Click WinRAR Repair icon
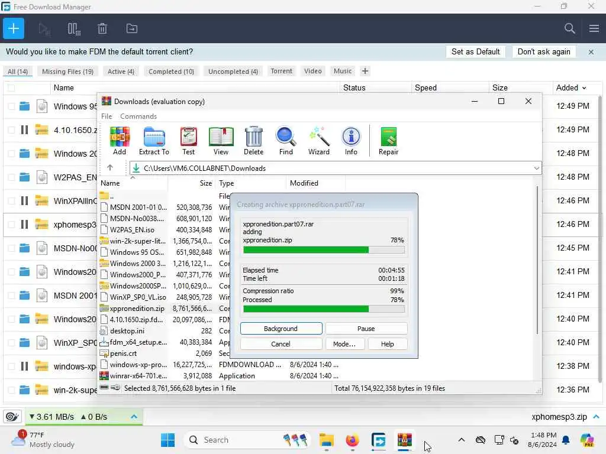 388,141
